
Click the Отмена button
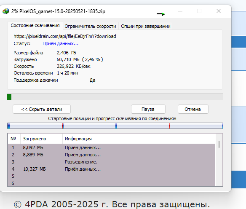(x=193, y=109)
